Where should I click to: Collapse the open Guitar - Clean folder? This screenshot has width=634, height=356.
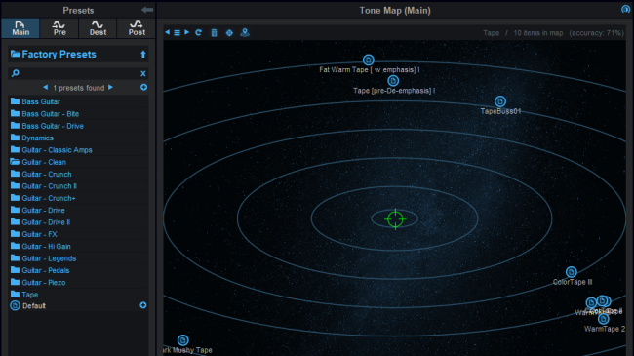point(38,162)
